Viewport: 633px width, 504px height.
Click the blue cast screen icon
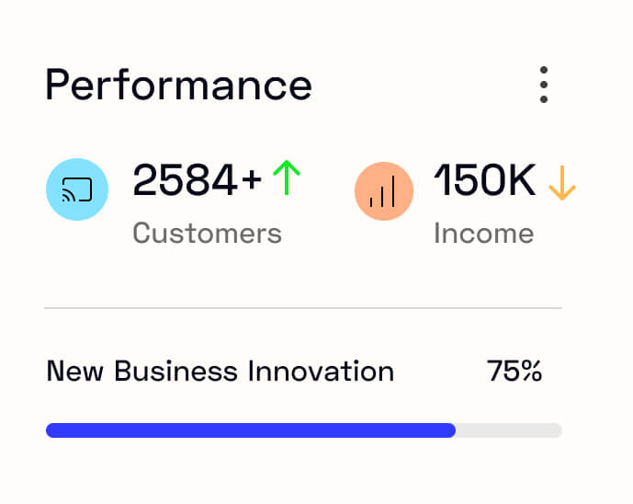pos(77,189)
